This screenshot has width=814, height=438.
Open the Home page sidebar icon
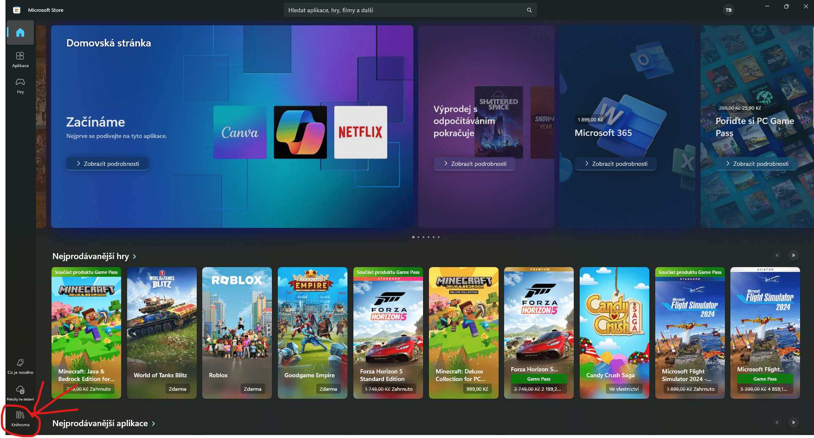click(20, 33)
